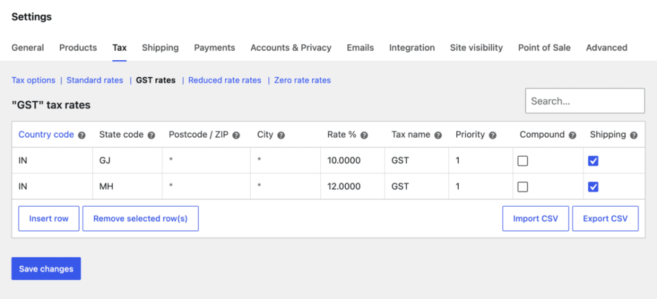Screen dimensions: 657x299
Task: Click the Insert row button
Action: pos(49,218)
